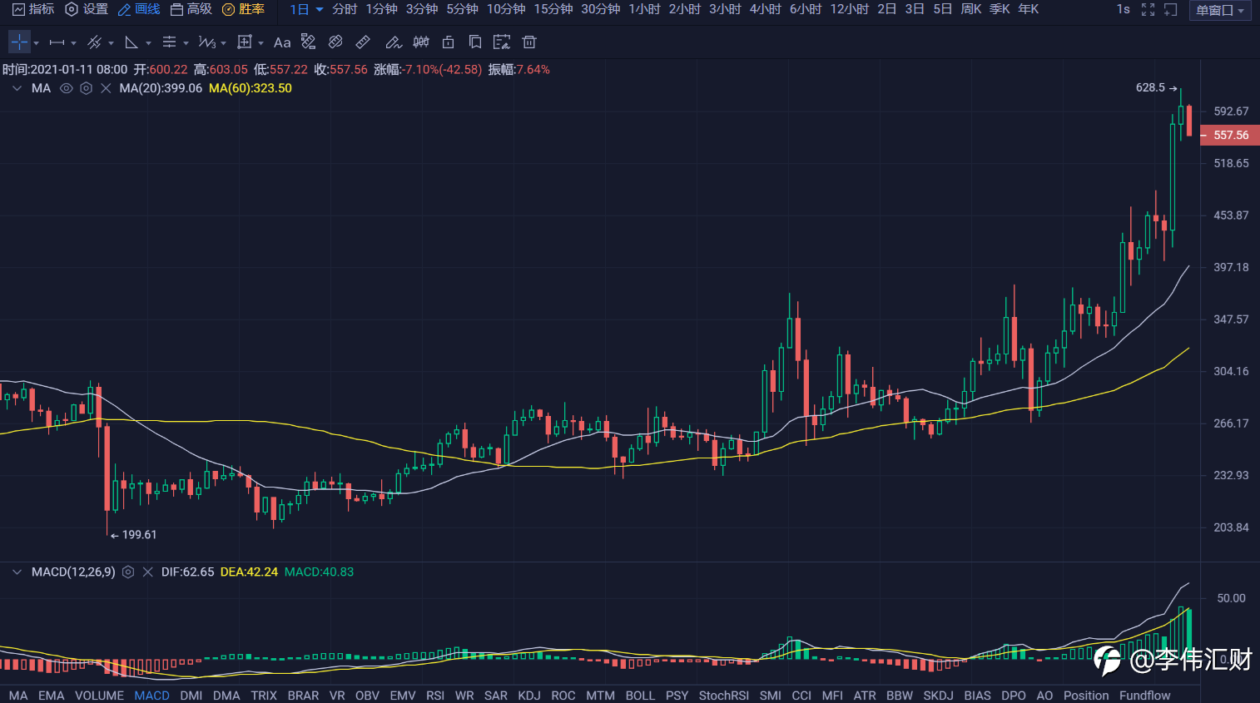Select the VOLUME indicator tab
The height and width of the screenshot is (703, 1260).
(99, 696)
